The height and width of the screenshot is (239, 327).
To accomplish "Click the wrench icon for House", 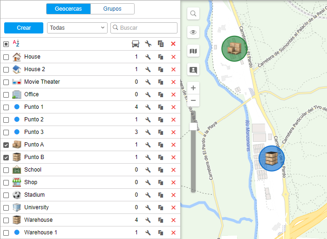I will (148, 57).
